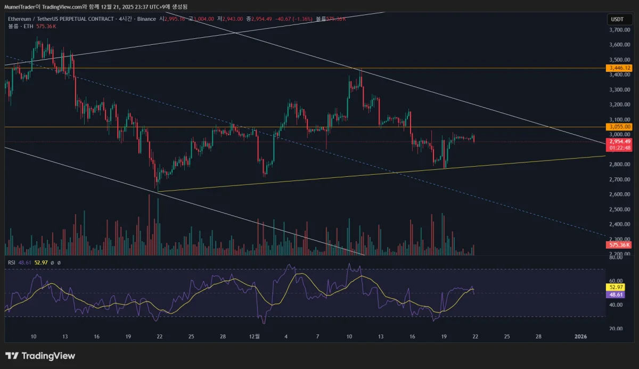Click the 2,600.00 price axis tick
The image size is (639, 369).
point(619,194)
